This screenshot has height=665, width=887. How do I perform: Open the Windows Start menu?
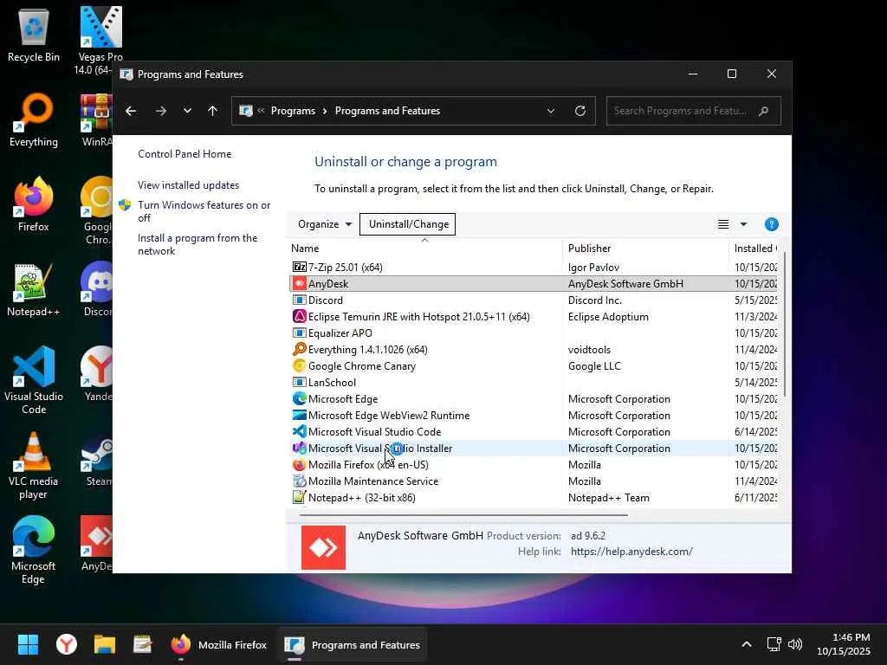click(x=28, y=644)
